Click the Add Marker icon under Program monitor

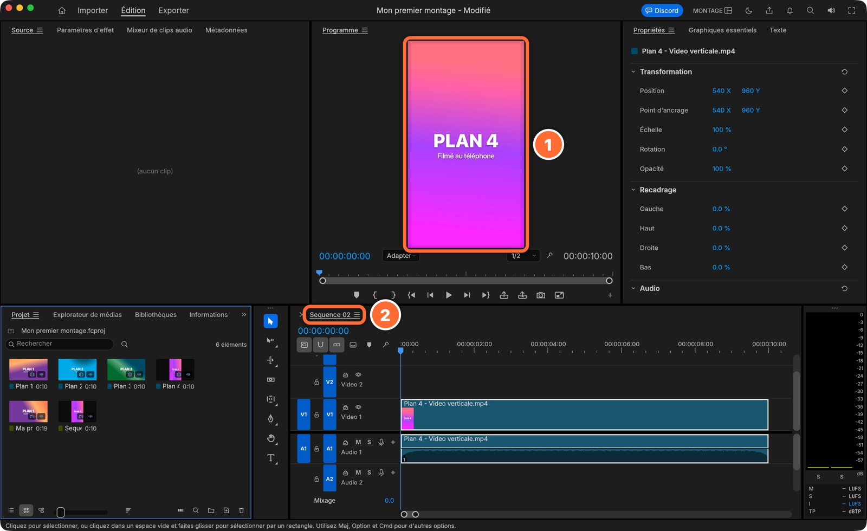point(357,295)
